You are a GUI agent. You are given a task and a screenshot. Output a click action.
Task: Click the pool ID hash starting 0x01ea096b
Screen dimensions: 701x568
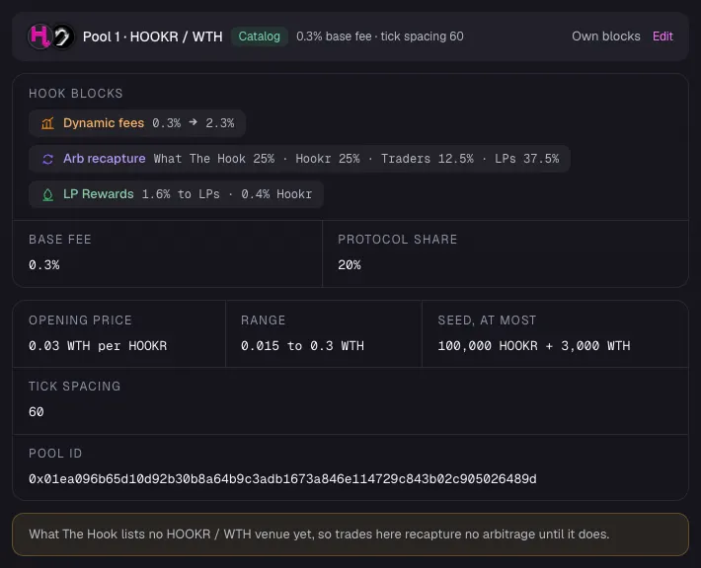(282, 479)
